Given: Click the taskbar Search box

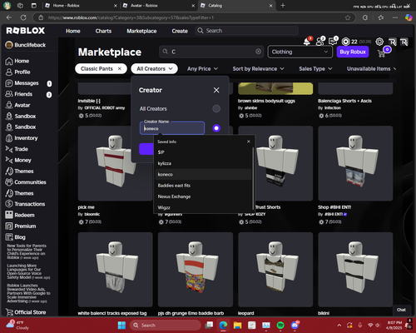Looking at the screenshot, I should coord(166,326).
